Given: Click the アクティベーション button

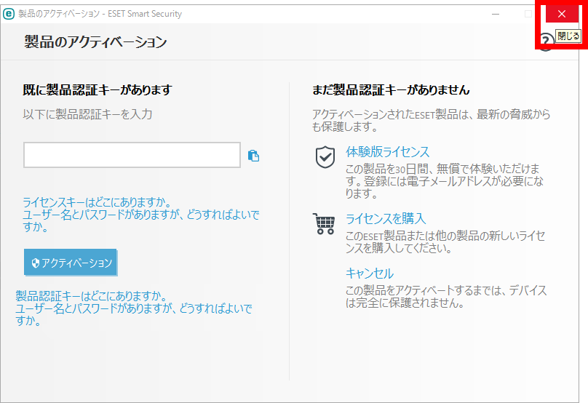Looking at the screenshot, I should tap(71, 263).
